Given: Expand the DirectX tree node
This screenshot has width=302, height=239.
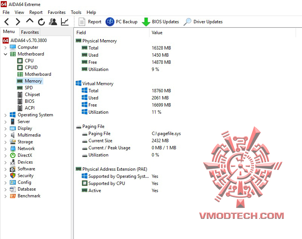Looking at the screenshot, I should click(x=6, y=155).
